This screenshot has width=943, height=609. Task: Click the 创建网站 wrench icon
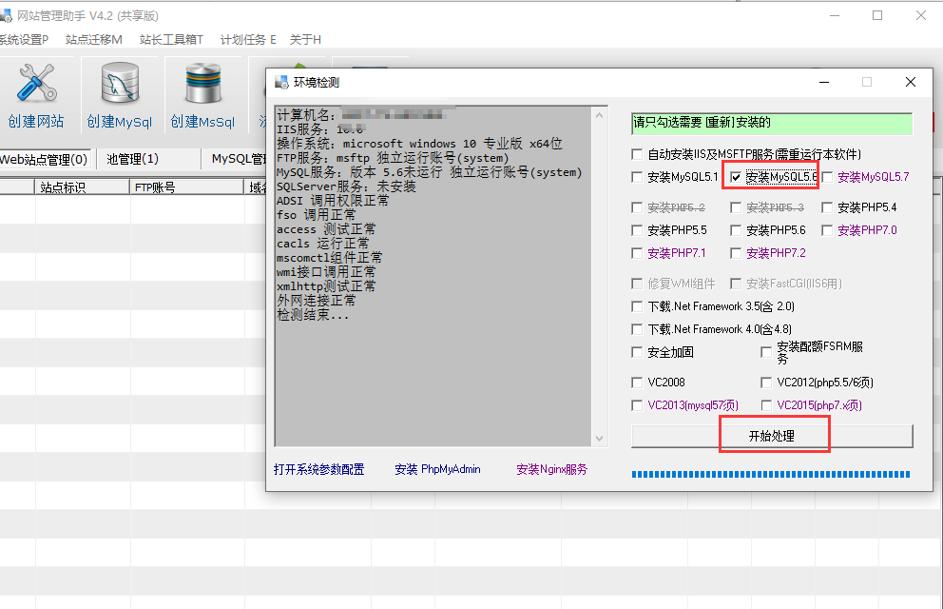[x=36, y=86]
